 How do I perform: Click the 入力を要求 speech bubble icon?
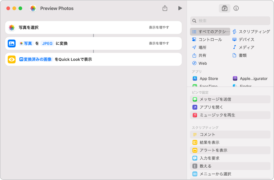pyautogui.click(x=195, y=158)
